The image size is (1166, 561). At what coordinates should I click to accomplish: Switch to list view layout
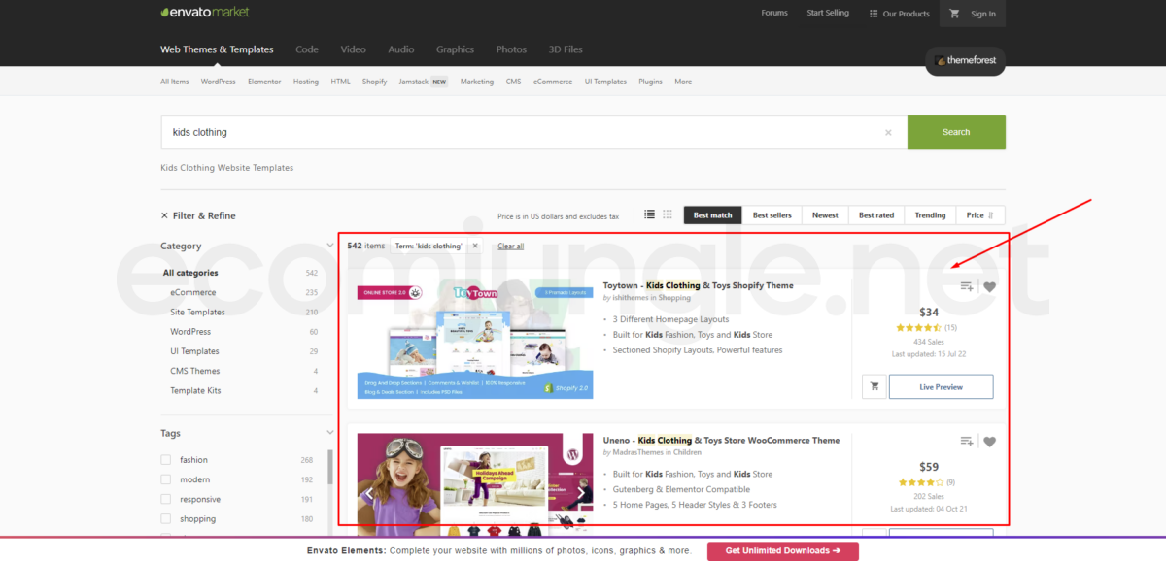coord(649,214)
